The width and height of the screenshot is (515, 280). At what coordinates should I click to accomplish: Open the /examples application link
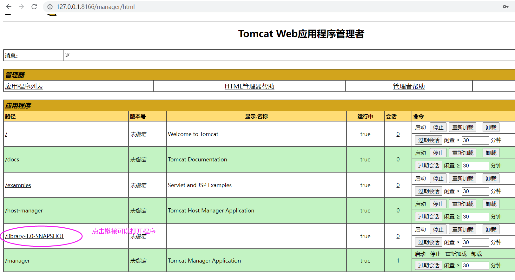(18, 185)
